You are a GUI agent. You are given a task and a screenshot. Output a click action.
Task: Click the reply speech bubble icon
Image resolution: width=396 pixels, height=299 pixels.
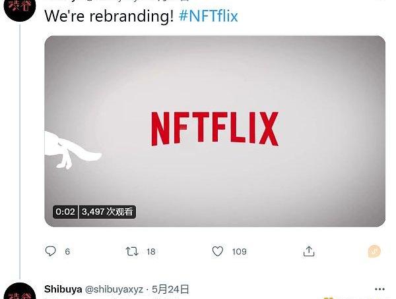(51, 251)
